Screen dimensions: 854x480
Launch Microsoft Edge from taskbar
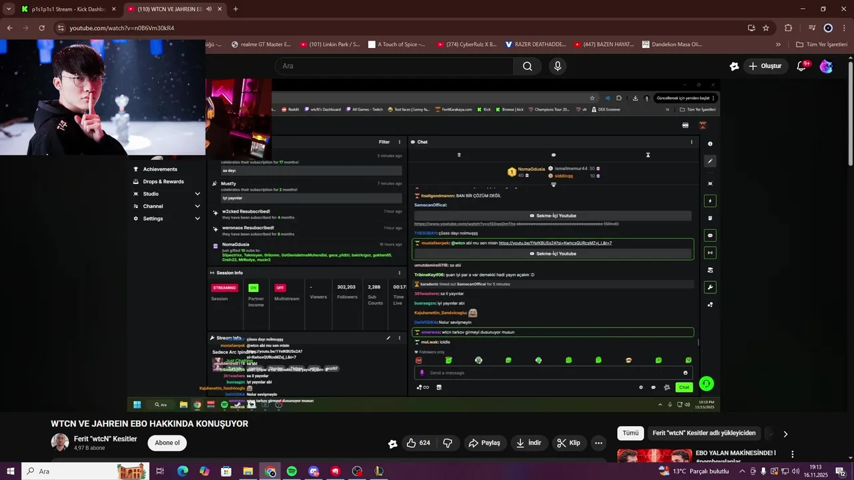pos(182,471)
